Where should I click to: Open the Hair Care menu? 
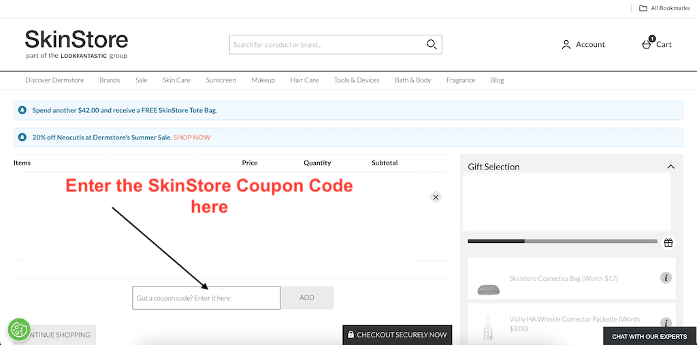[x=304, y=80]
